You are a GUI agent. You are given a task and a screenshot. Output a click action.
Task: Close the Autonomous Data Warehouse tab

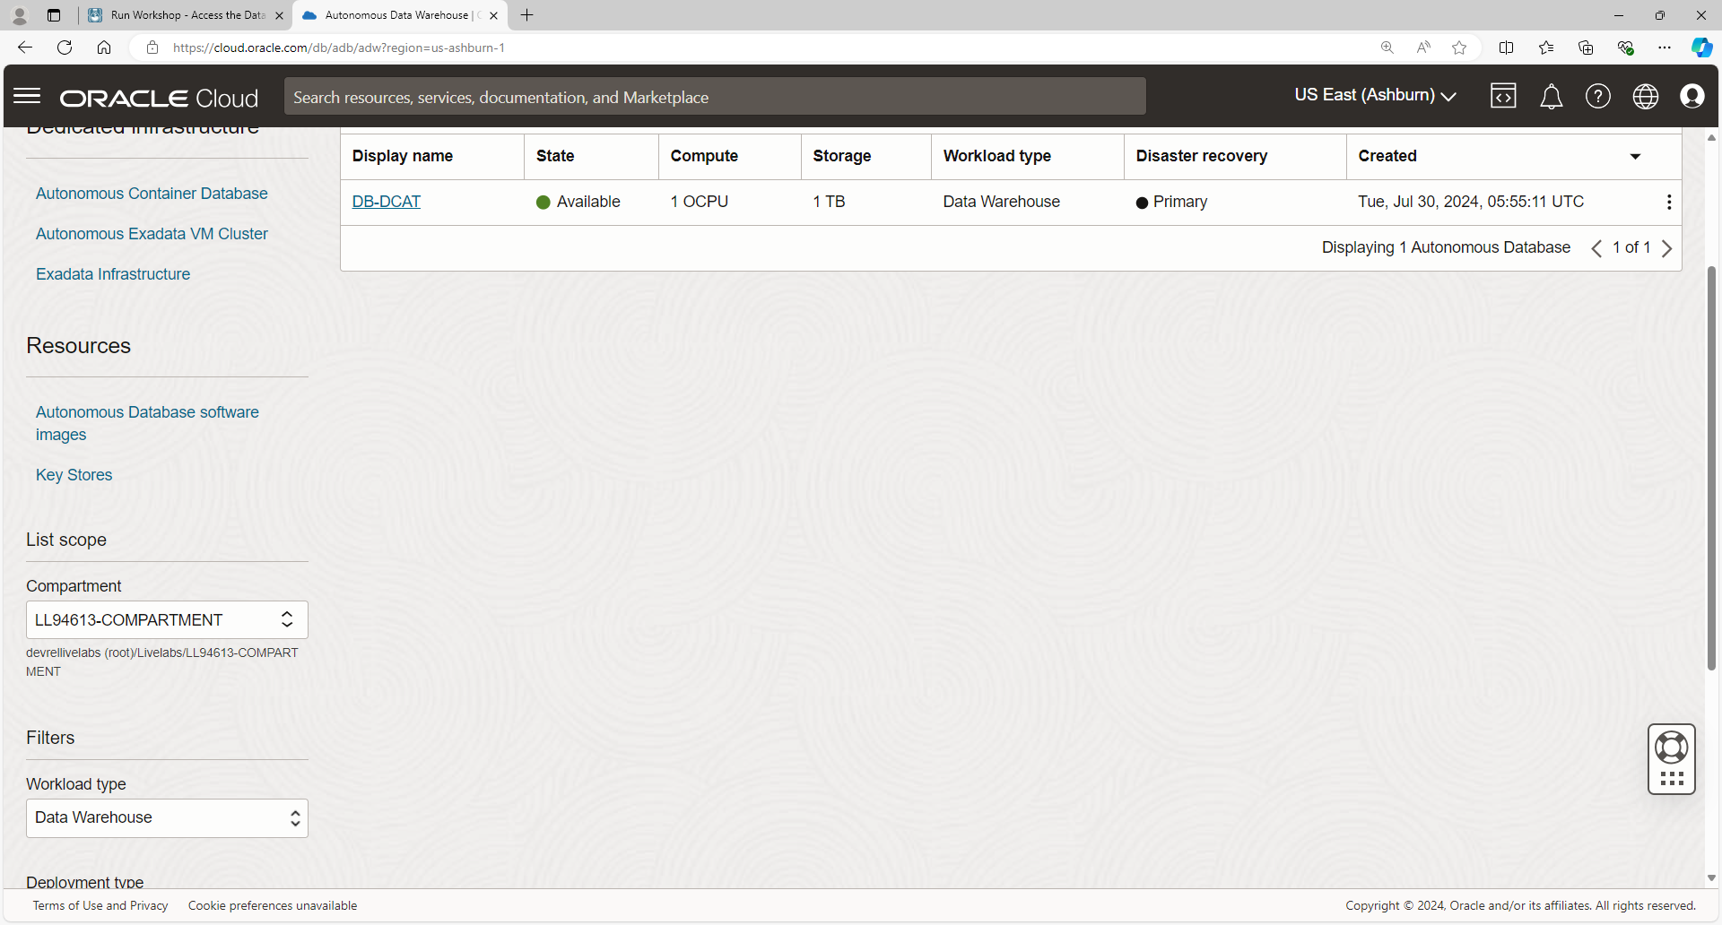(493, 15)
